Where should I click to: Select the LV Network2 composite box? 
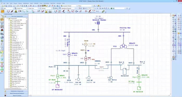click(58, 86)
